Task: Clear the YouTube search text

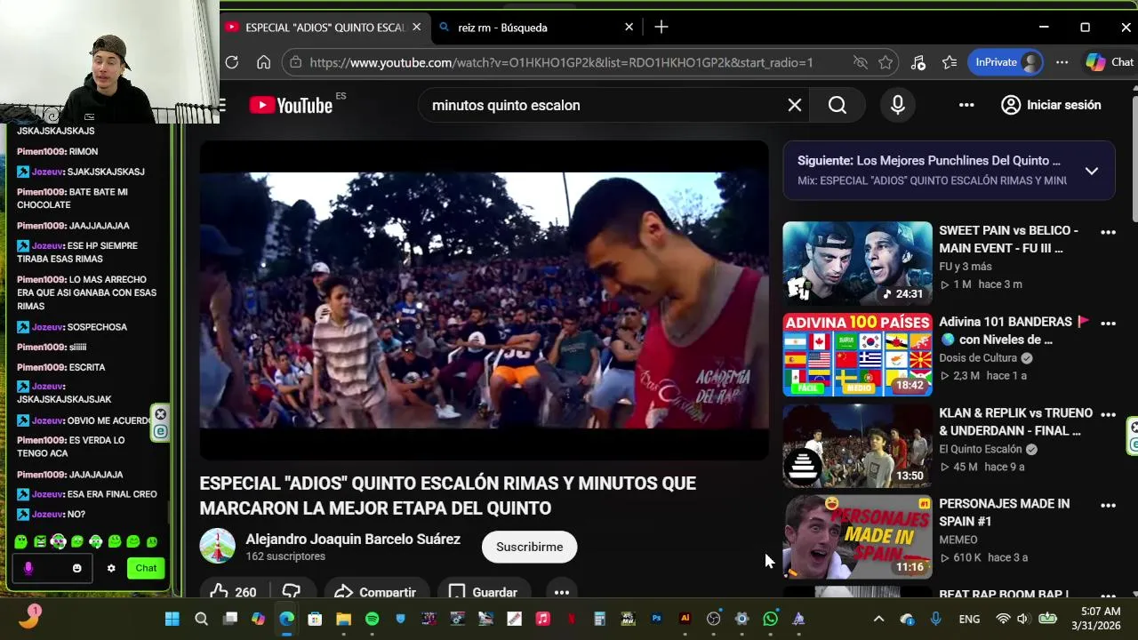Action: [x=795, y=105]
